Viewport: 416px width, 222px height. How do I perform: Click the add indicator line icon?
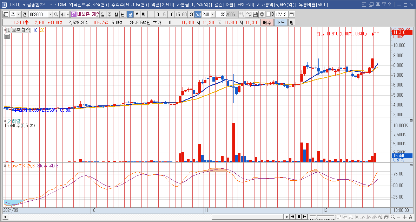click(248, 15)
